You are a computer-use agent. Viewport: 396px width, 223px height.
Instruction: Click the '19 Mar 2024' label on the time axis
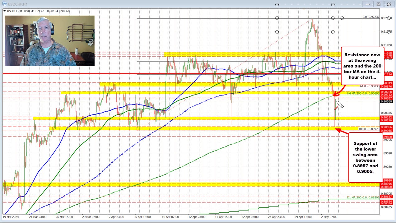11,217
